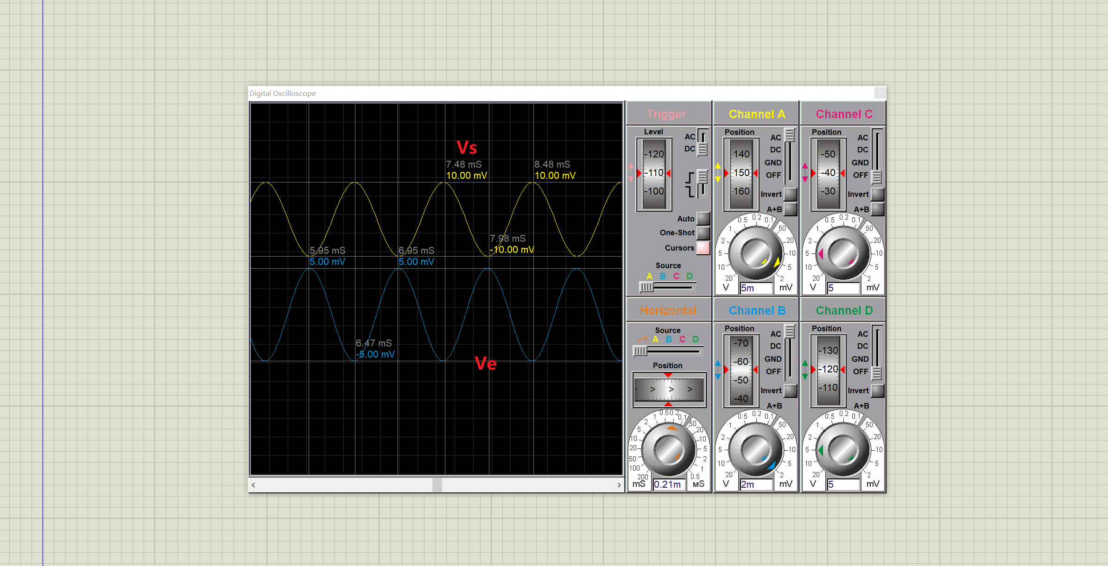Screen dimensions: 1108x566
Task: Click the Channel A Position thumbwheel
Action: coord(741,173)
